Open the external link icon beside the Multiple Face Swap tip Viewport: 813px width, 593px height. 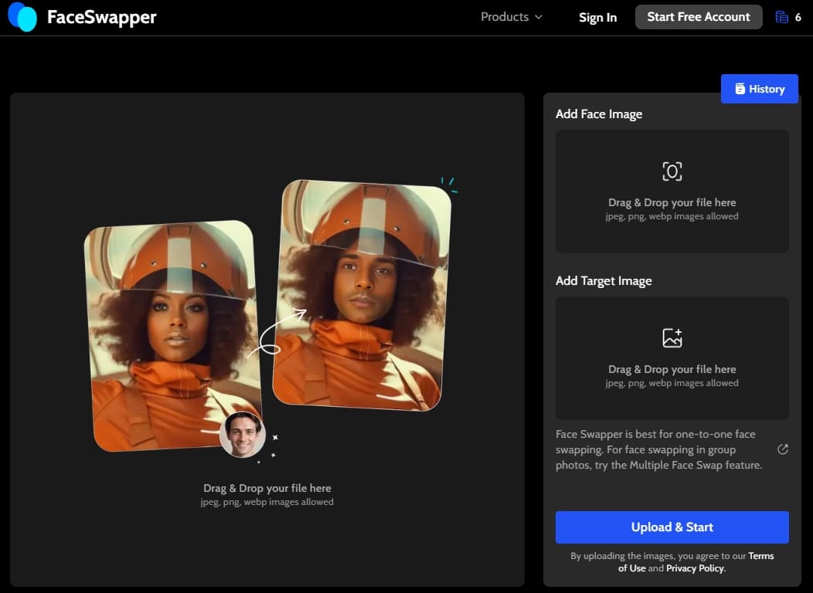pyautogui.click(x=782, y=449)
